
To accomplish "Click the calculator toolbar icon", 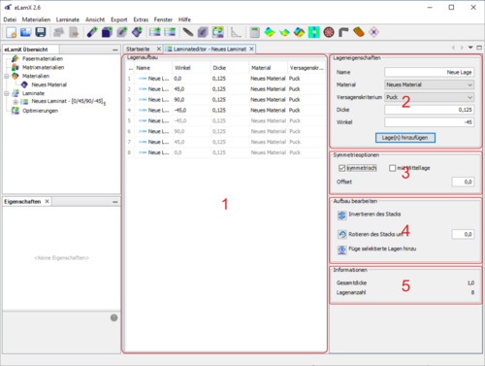I will pos(255,32).
